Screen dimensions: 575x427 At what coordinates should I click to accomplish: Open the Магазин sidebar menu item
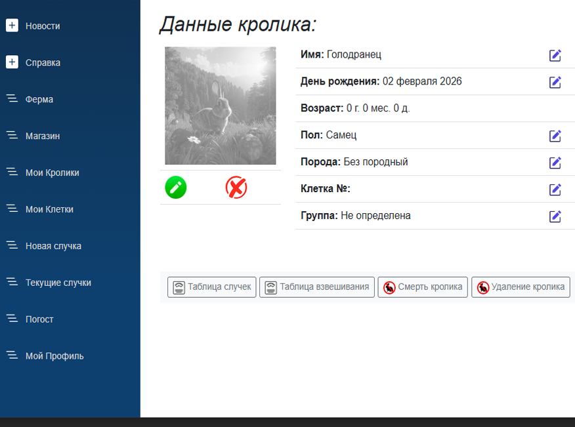[42, 136]
